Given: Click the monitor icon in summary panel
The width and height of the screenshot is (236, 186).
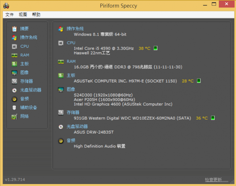Looking at the screenshot, I should (61, 90).
